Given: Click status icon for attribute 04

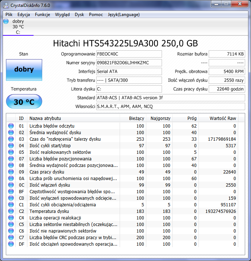Looking at the screenshot, I should 11,145.
